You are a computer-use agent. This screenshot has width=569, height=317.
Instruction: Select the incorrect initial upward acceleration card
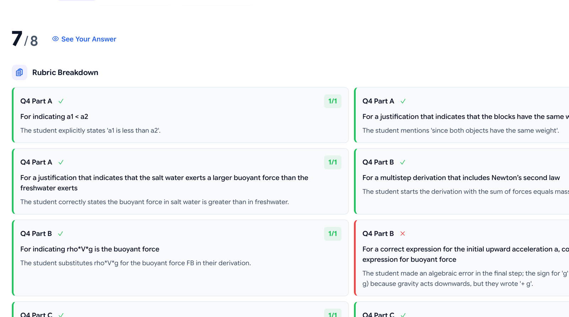click(462, 263)
